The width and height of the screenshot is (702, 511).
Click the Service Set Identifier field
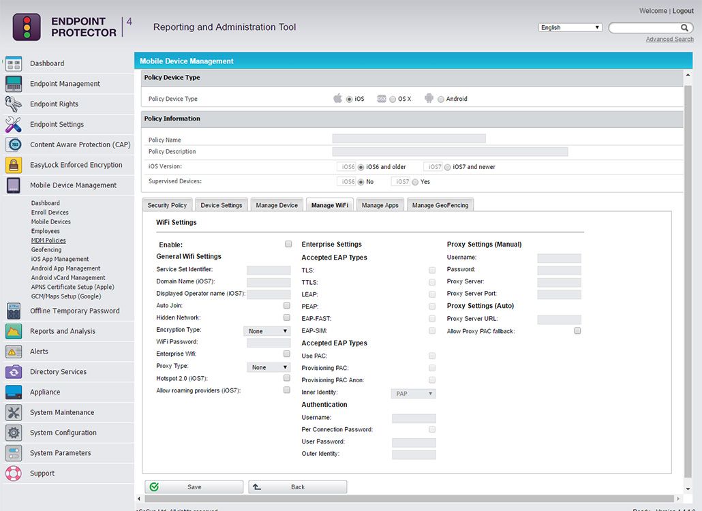[269, 270]
